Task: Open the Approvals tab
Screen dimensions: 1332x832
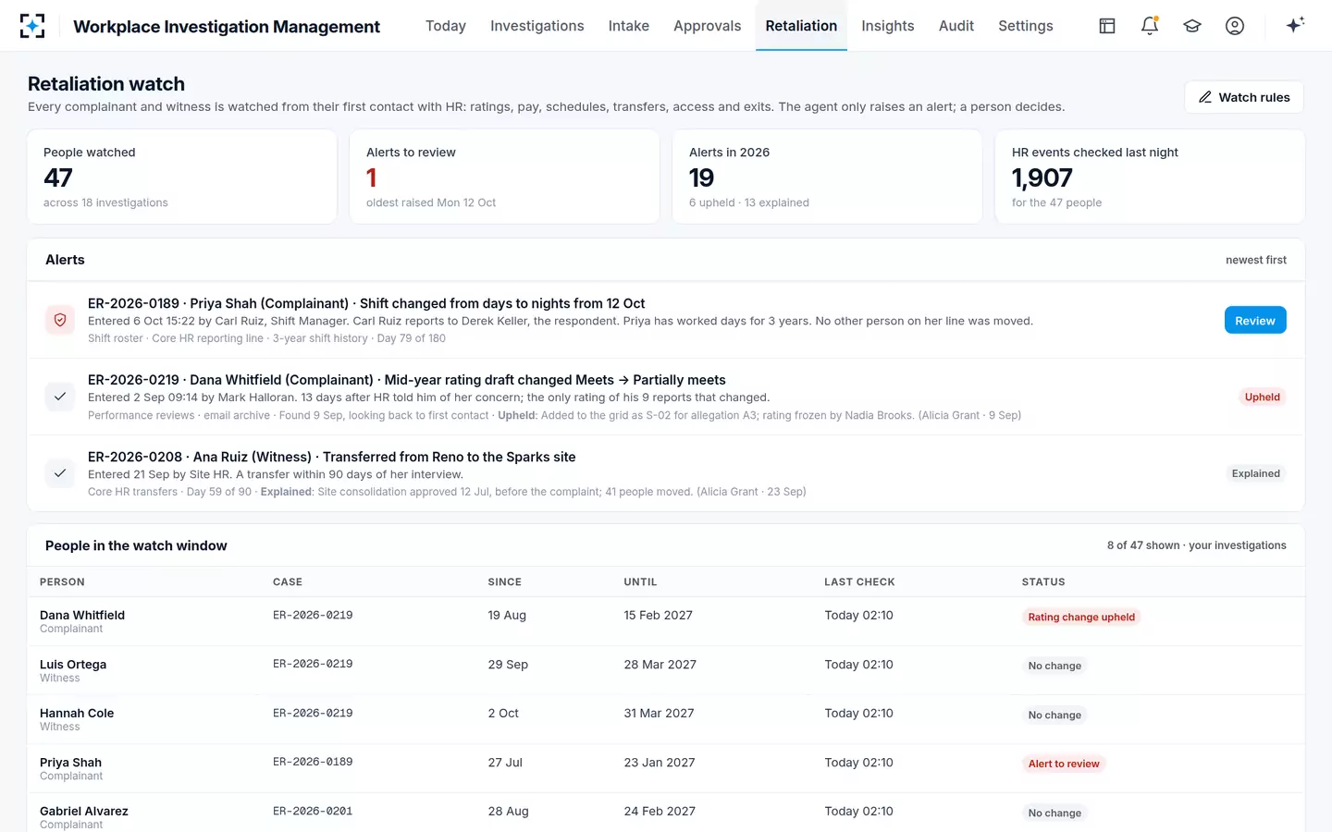Action: [x=708, y=26]
